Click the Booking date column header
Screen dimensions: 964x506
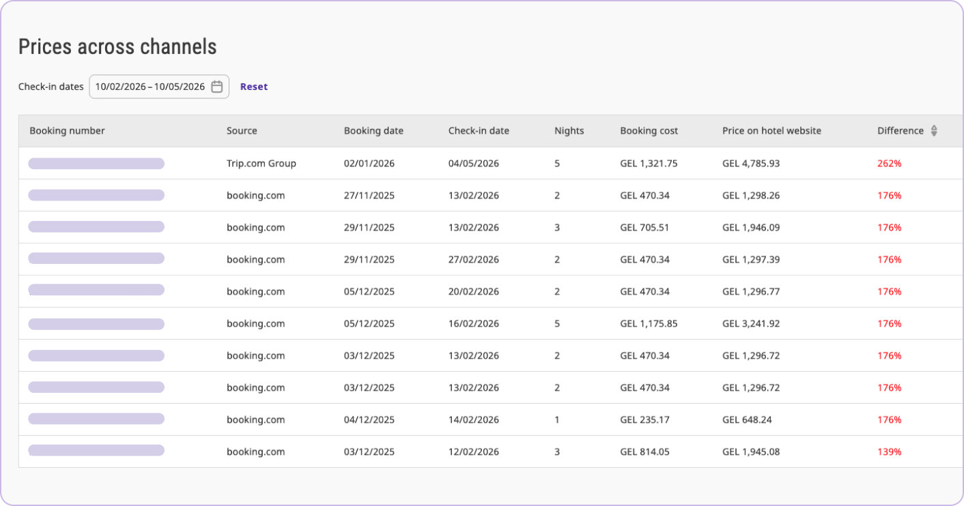(x=373, y=131)
